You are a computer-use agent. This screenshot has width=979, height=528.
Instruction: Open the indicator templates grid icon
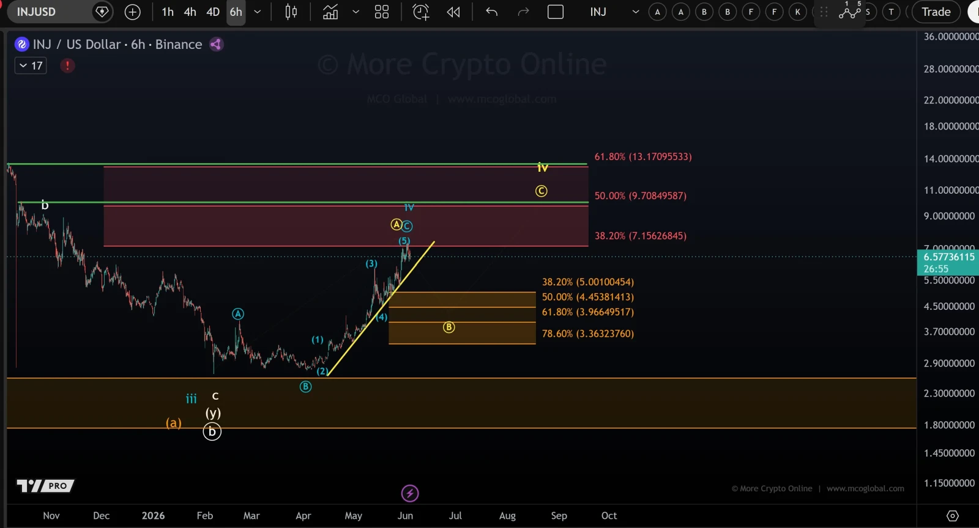(x=382, y=12)
